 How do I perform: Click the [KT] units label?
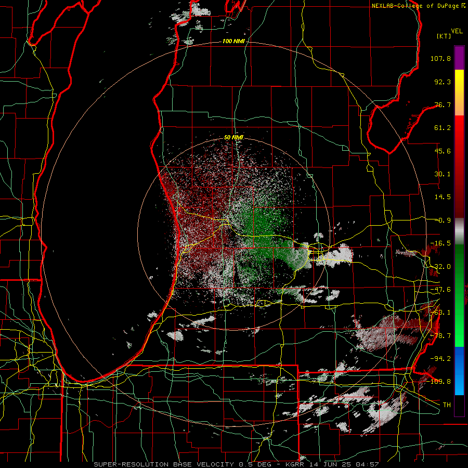(444, 36)
